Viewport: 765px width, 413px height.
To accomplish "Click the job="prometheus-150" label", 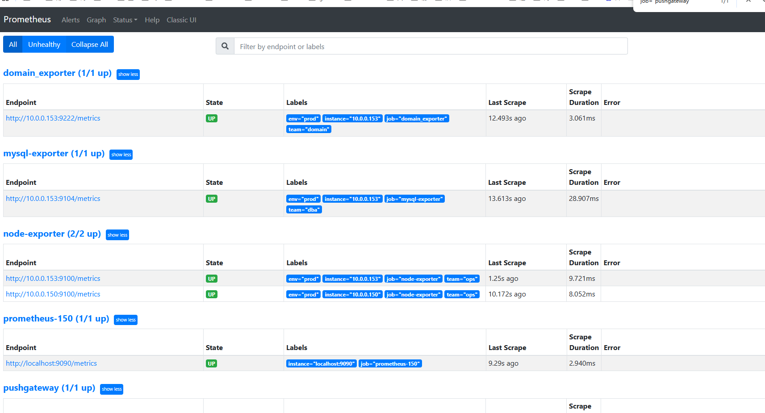I will coord(390,363).
